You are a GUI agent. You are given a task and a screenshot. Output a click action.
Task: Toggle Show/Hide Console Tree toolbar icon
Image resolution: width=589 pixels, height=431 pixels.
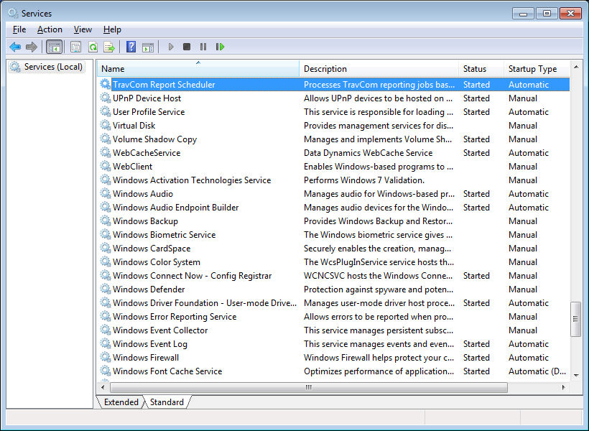coord(54,47)
